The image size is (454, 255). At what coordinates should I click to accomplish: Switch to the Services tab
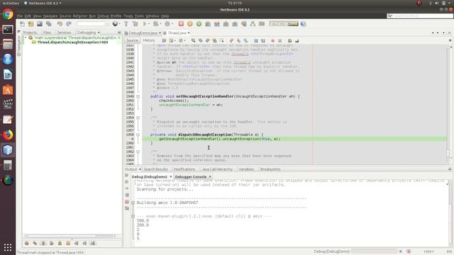coord(64,33)
